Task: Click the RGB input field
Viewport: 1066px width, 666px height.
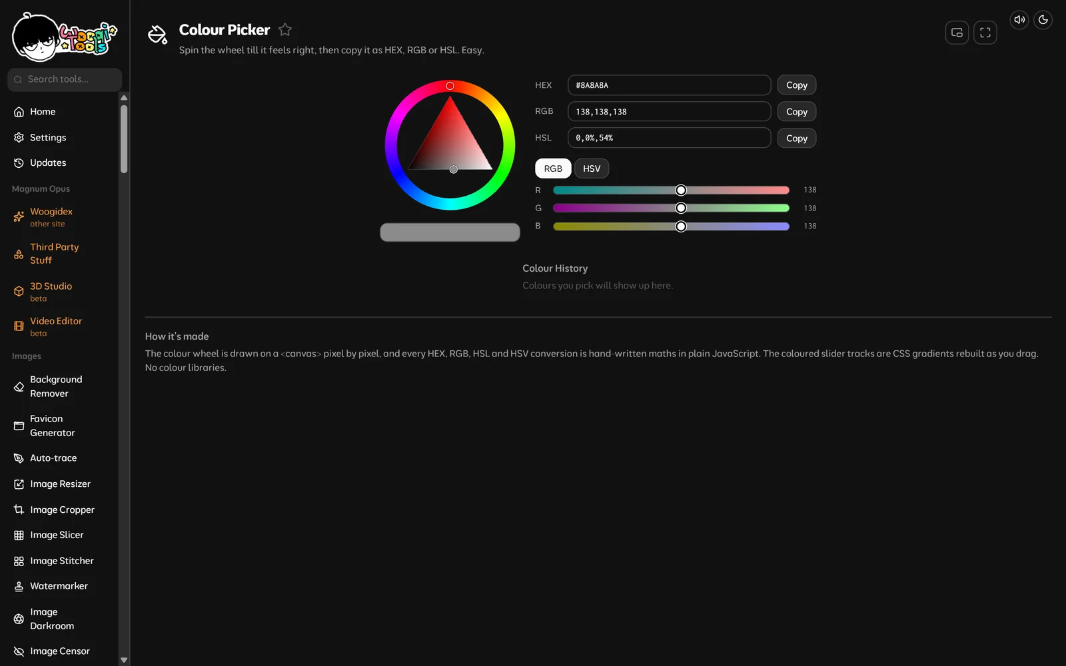Action: (x=669, y=111)
